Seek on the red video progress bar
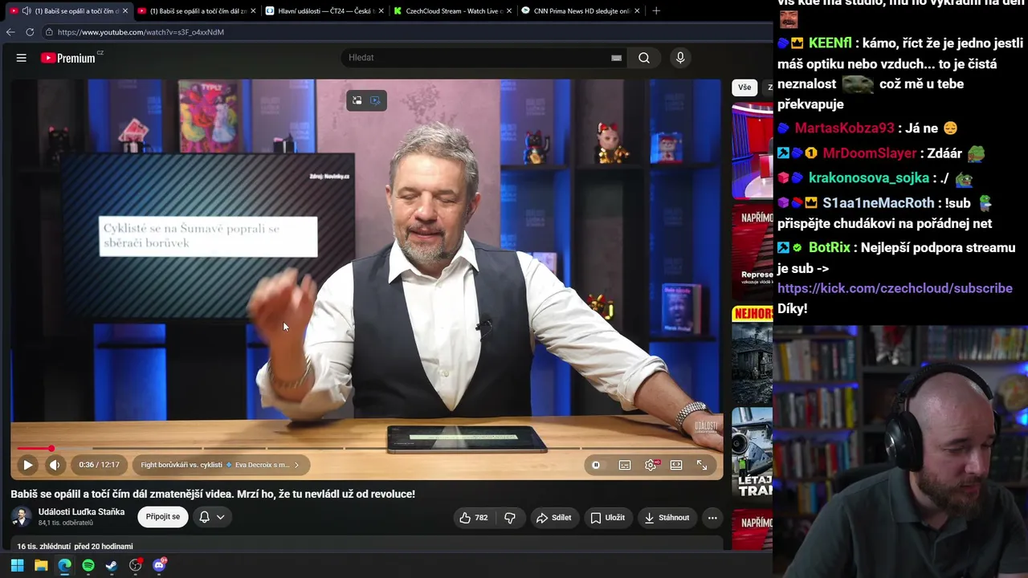Screen dimensions: 1028x578 pyautogui.click(x=367, y=449)
